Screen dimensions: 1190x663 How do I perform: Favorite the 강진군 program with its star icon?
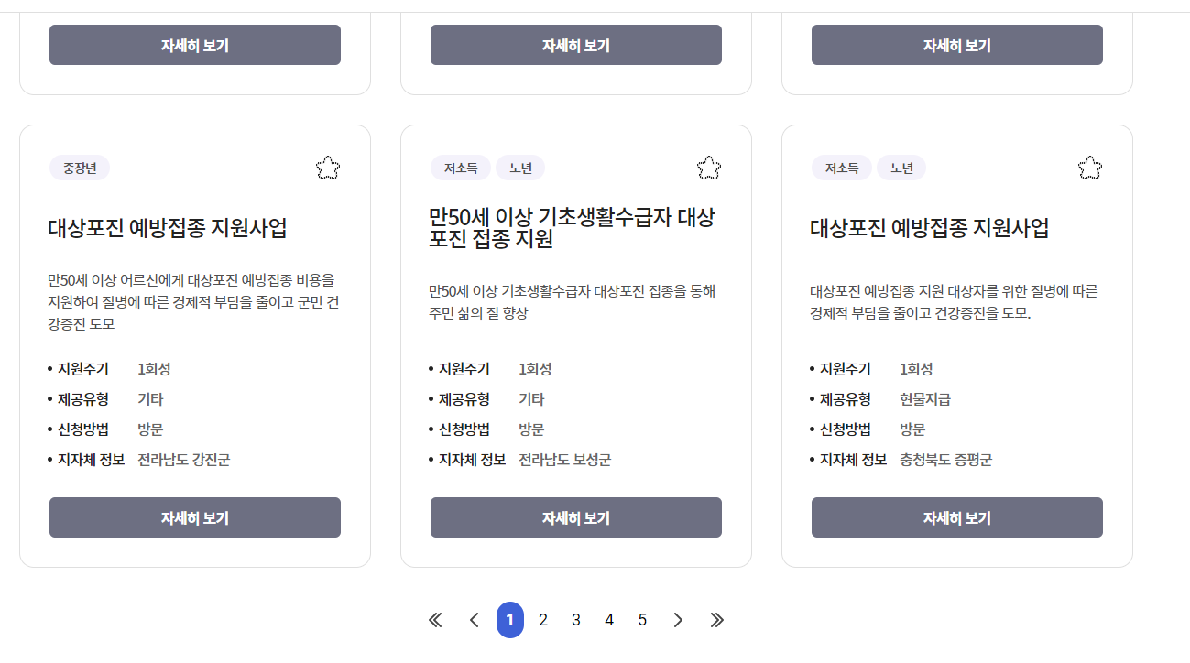click(328, 168)
